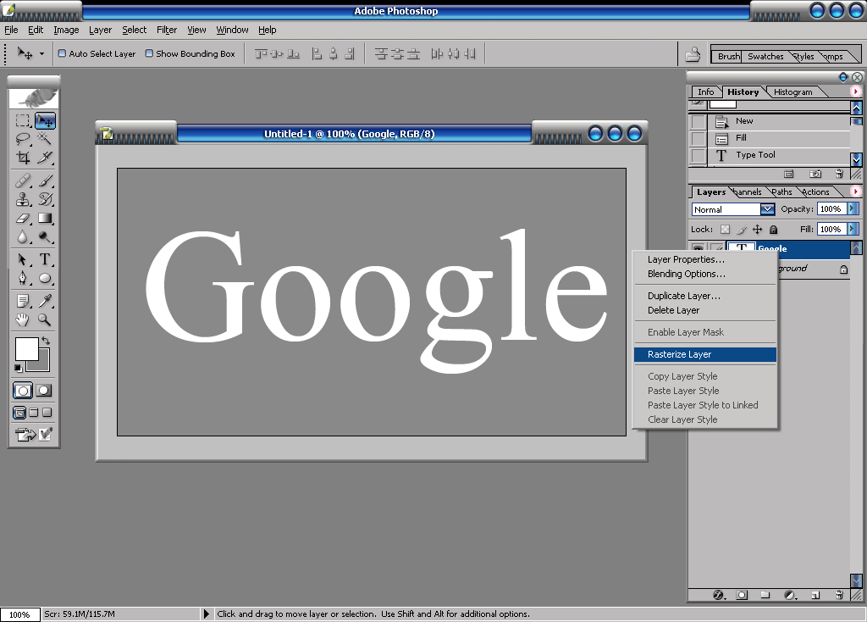Switch to the Paths tab
867x622 pixels.
[x=781, y=192]
